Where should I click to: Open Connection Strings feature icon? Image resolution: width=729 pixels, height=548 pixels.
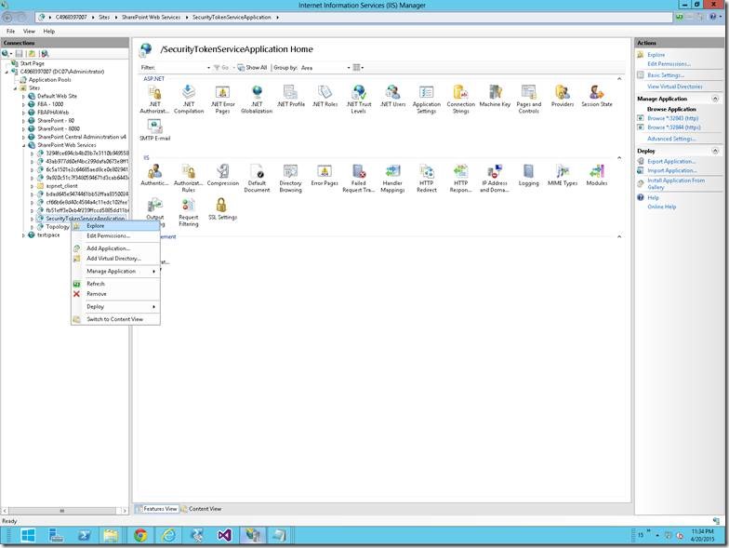(x=461, y=99)
